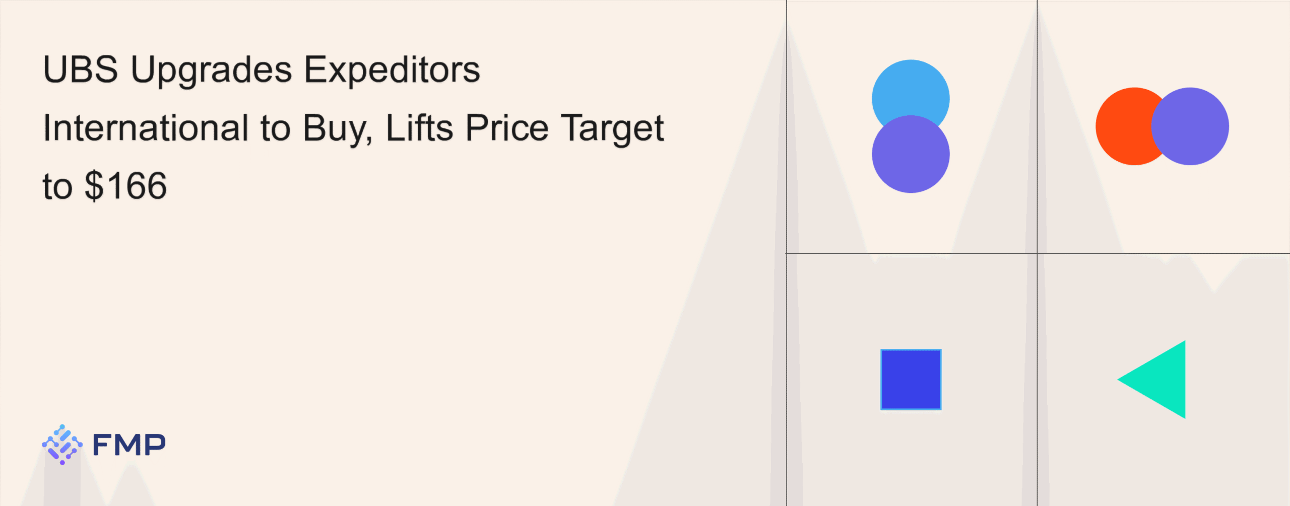Click the "$166" price target text
1290x506 pixels.
pyautogui.click(x=125, y=186)
